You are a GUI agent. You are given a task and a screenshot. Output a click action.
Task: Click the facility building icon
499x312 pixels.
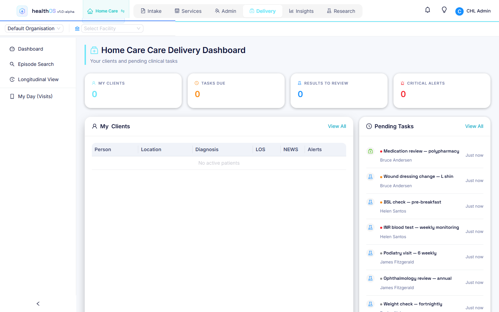click(77, 28)
